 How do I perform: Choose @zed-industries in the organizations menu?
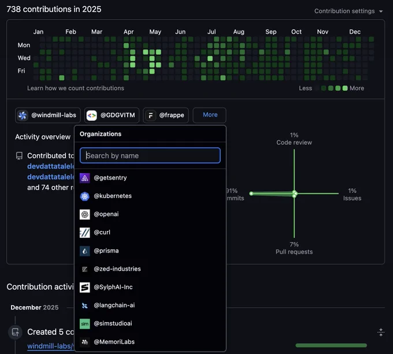coord(150,269)
